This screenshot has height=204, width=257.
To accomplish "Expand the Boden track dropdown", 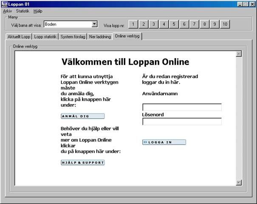I will coord(94,24).
